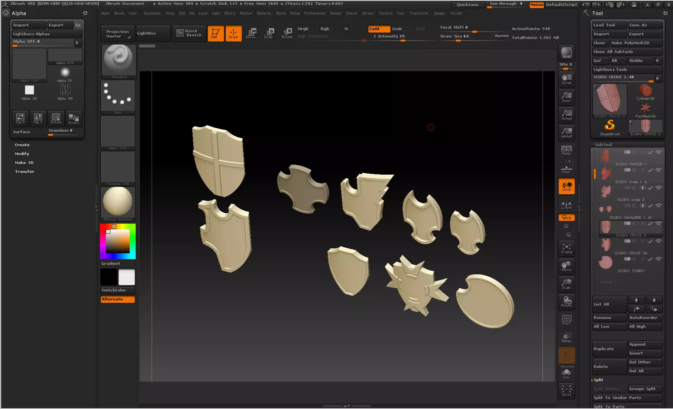Collapse the SubTool section
This screenshot has width=673, height=409.
click(604, 145)
